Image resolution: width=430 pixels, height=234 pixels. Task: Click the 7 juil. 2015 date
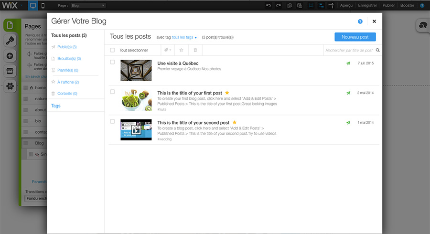[x=365, y=64]
